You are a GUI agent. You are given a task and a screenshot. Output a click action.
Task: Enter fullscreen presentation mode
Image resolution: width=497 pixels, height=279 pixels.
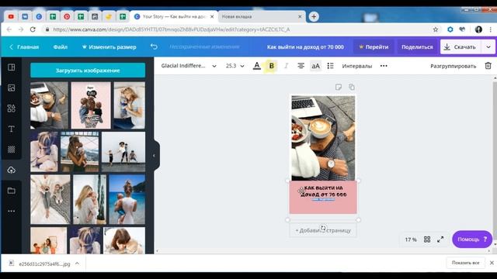(440, 239)
